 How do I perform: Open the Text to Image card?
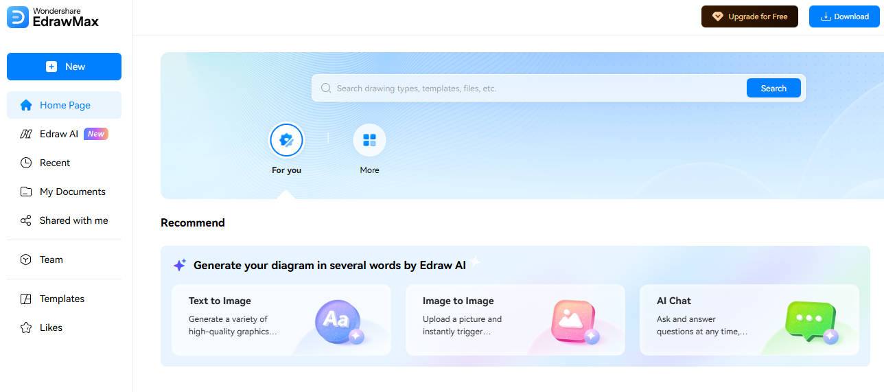(281, 320)
